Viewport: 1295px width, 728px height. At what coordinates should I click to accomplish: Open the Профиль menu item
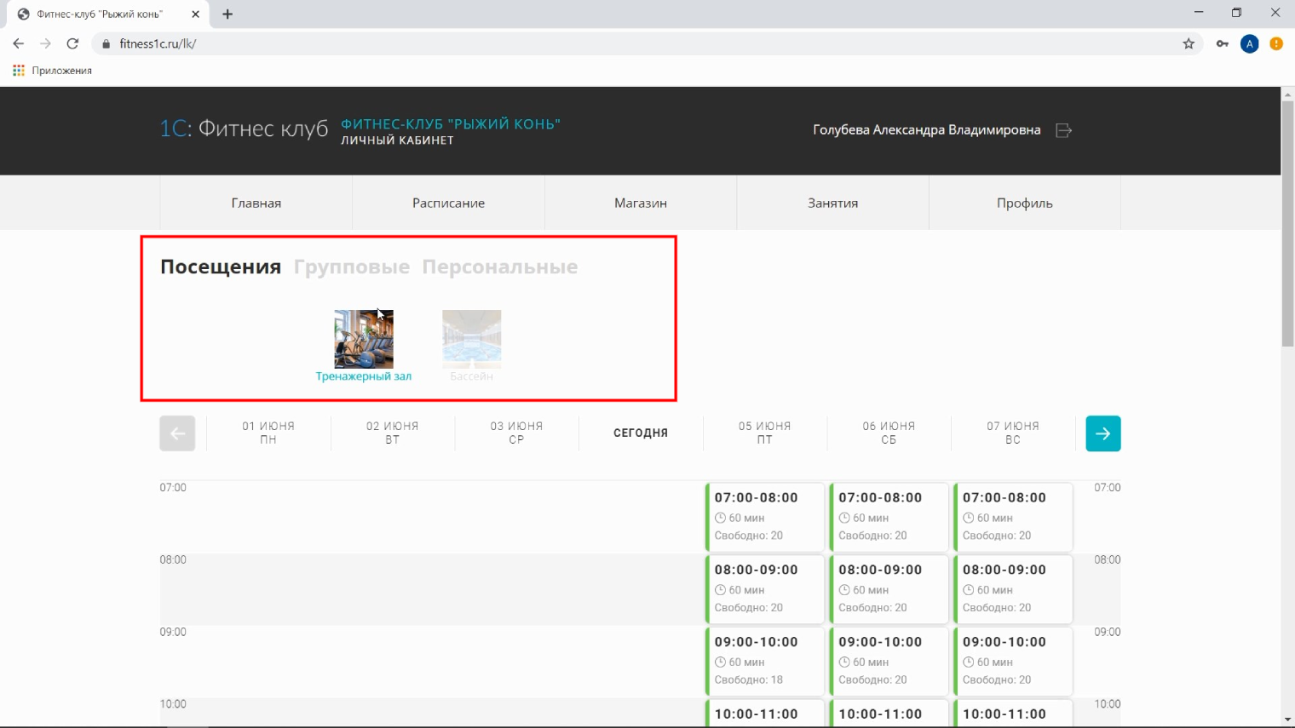1025,203
